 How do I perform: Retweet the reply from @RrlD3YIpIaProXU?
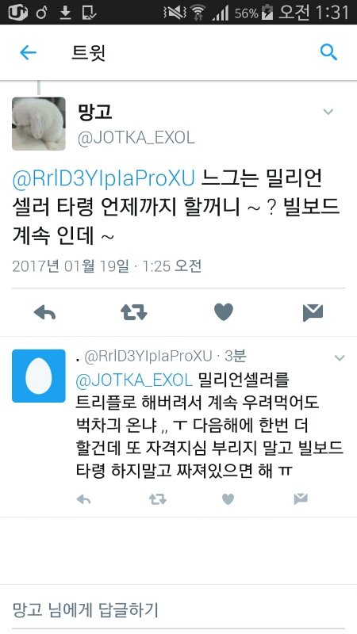click(x=157, y=500)
